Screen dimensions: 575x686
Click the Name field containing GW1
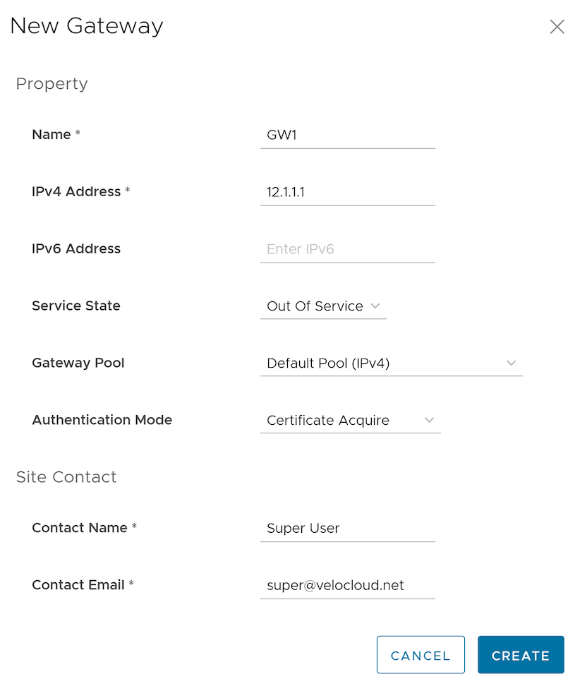point(347,135)
